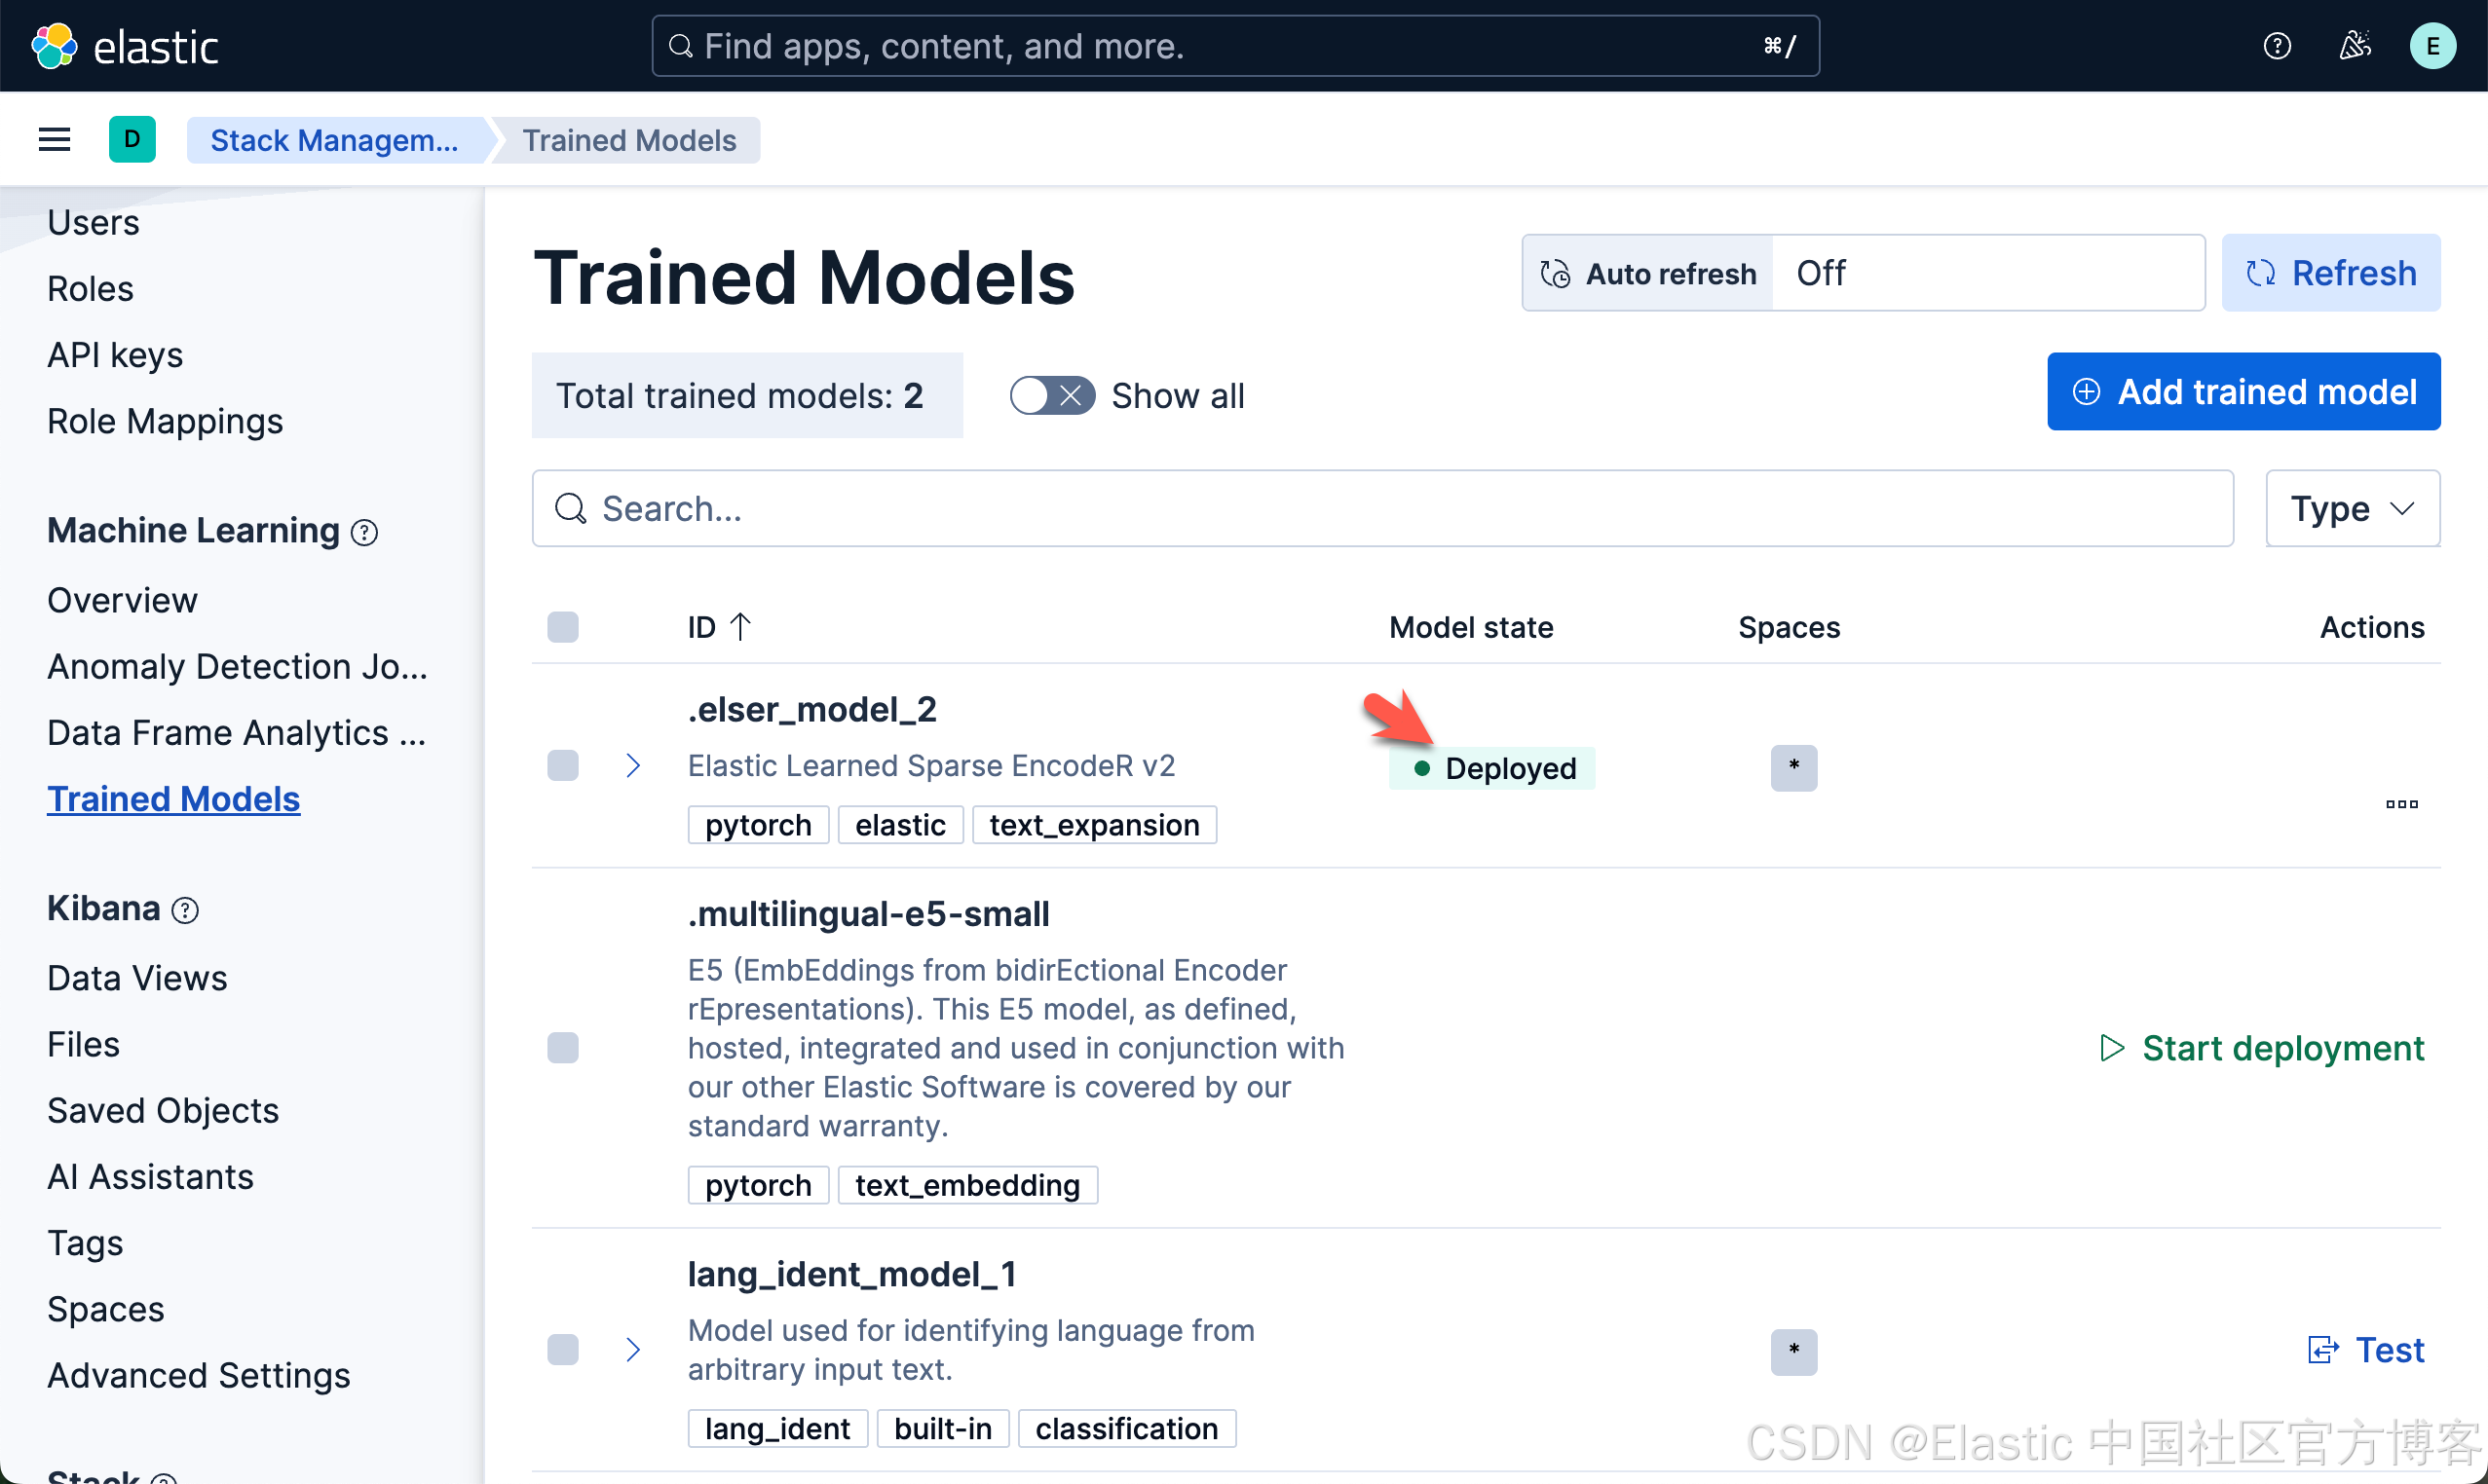Click Start deployment for multilingual-e5-small
2488x1484 pixels.
pos(2262,1048)
